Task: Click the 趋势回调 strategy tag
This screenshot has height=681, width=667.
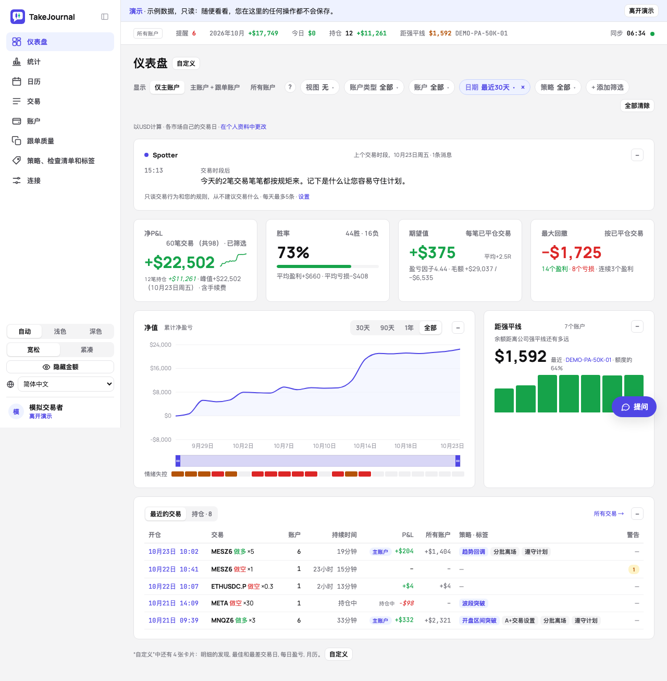Action: pyautogui.click(x=474, y=552)
